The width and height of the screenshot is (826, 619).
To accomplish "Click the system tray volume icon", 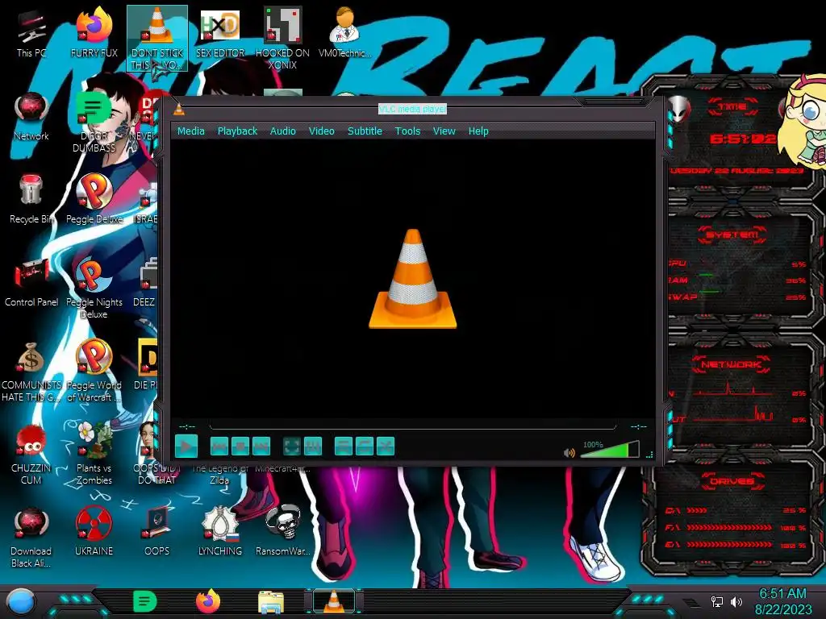I will tap(736, 601).
